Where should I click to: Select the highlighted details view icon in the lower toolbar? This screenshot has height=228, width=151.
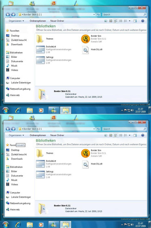tap(116, 135)
